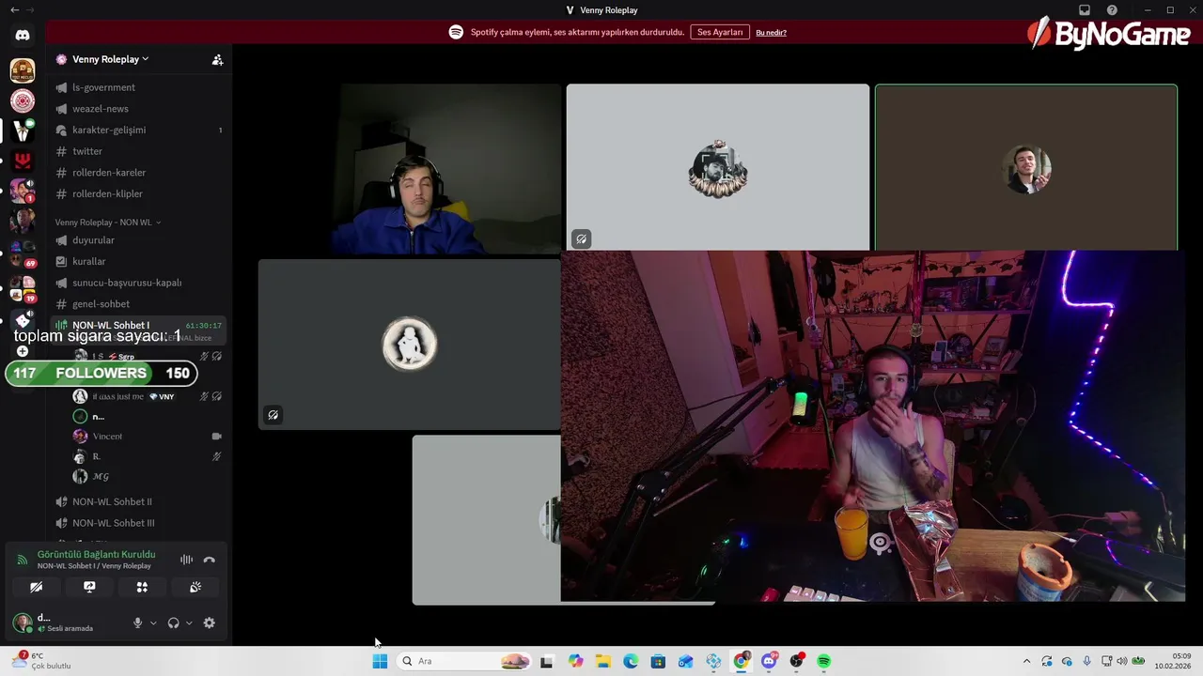This screenshot has width=1203, height=676.
Task: Invite people to server icon
Action: (217, 59)
